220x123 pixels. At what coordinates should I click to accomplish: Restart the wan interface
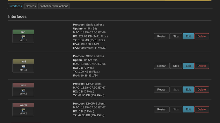click(x=162, y=90)
